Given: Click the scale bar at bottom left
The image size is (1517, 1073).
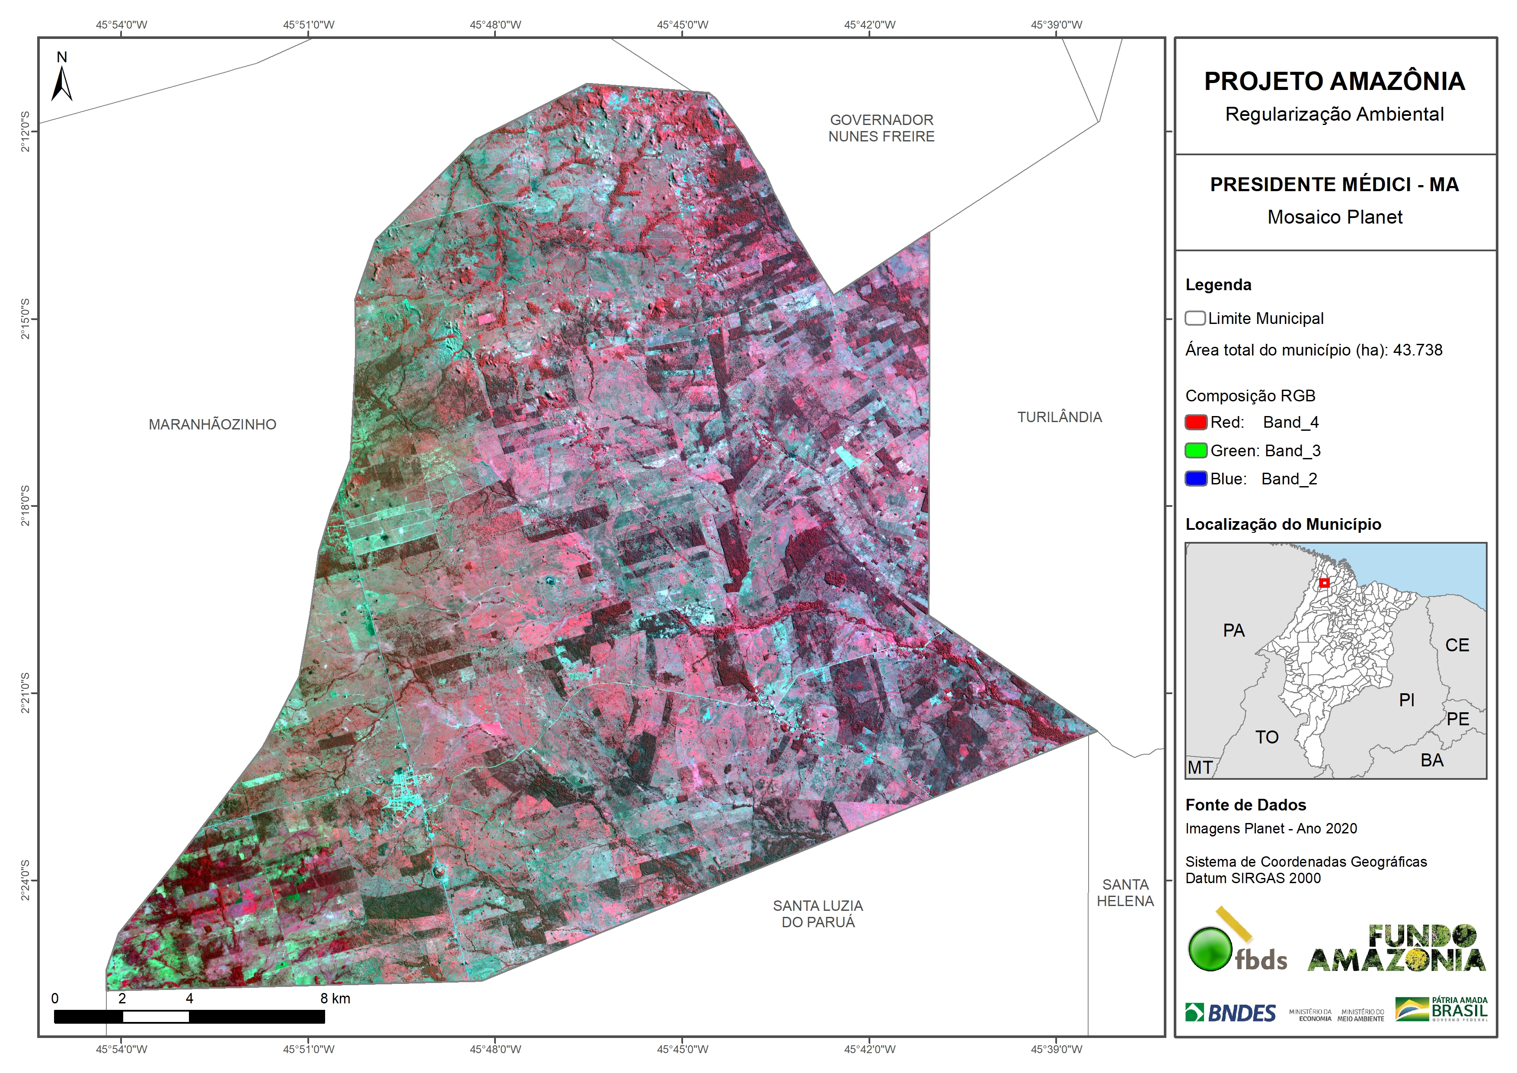Looking at the screenshot, I should tap(189, 1017).
